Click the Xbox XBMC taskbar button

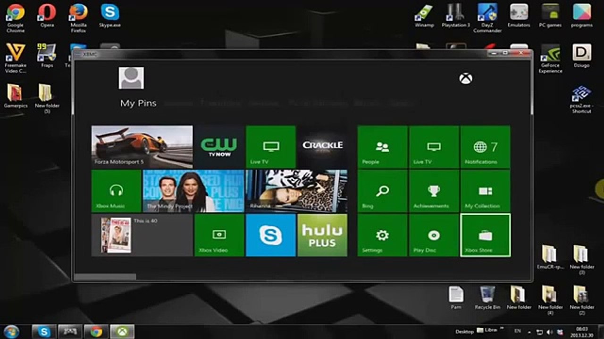coord(122,331)
